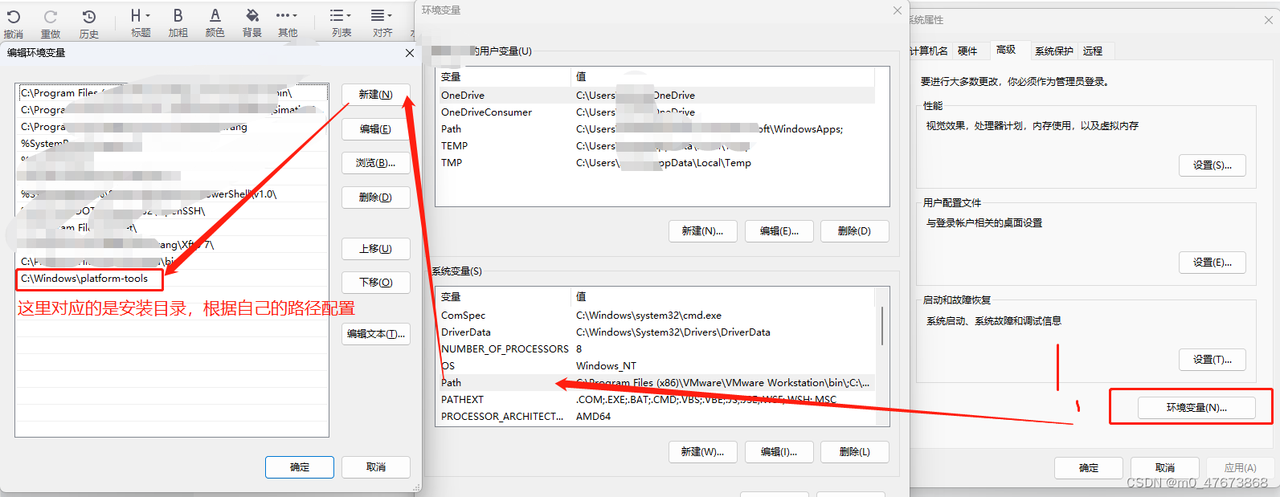Cancel edit environment variable dialog with 取消
Screen dimensions: 1280x497
click(375, 467)
